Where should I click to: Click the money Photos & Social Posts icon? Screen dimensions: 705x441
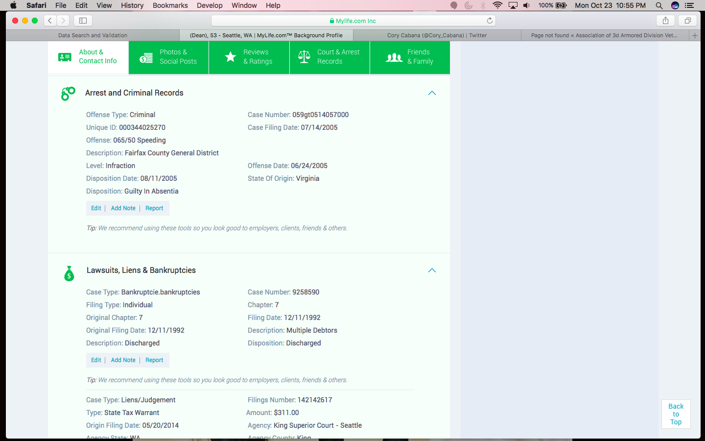click(146, 57)
